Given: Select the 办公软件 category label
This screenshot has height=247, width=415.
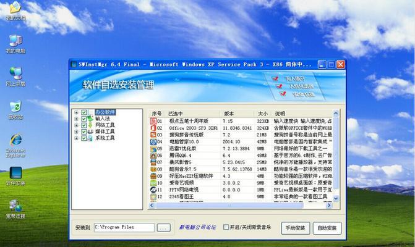Looking at the screenshot, I should [x=105, y=112].
